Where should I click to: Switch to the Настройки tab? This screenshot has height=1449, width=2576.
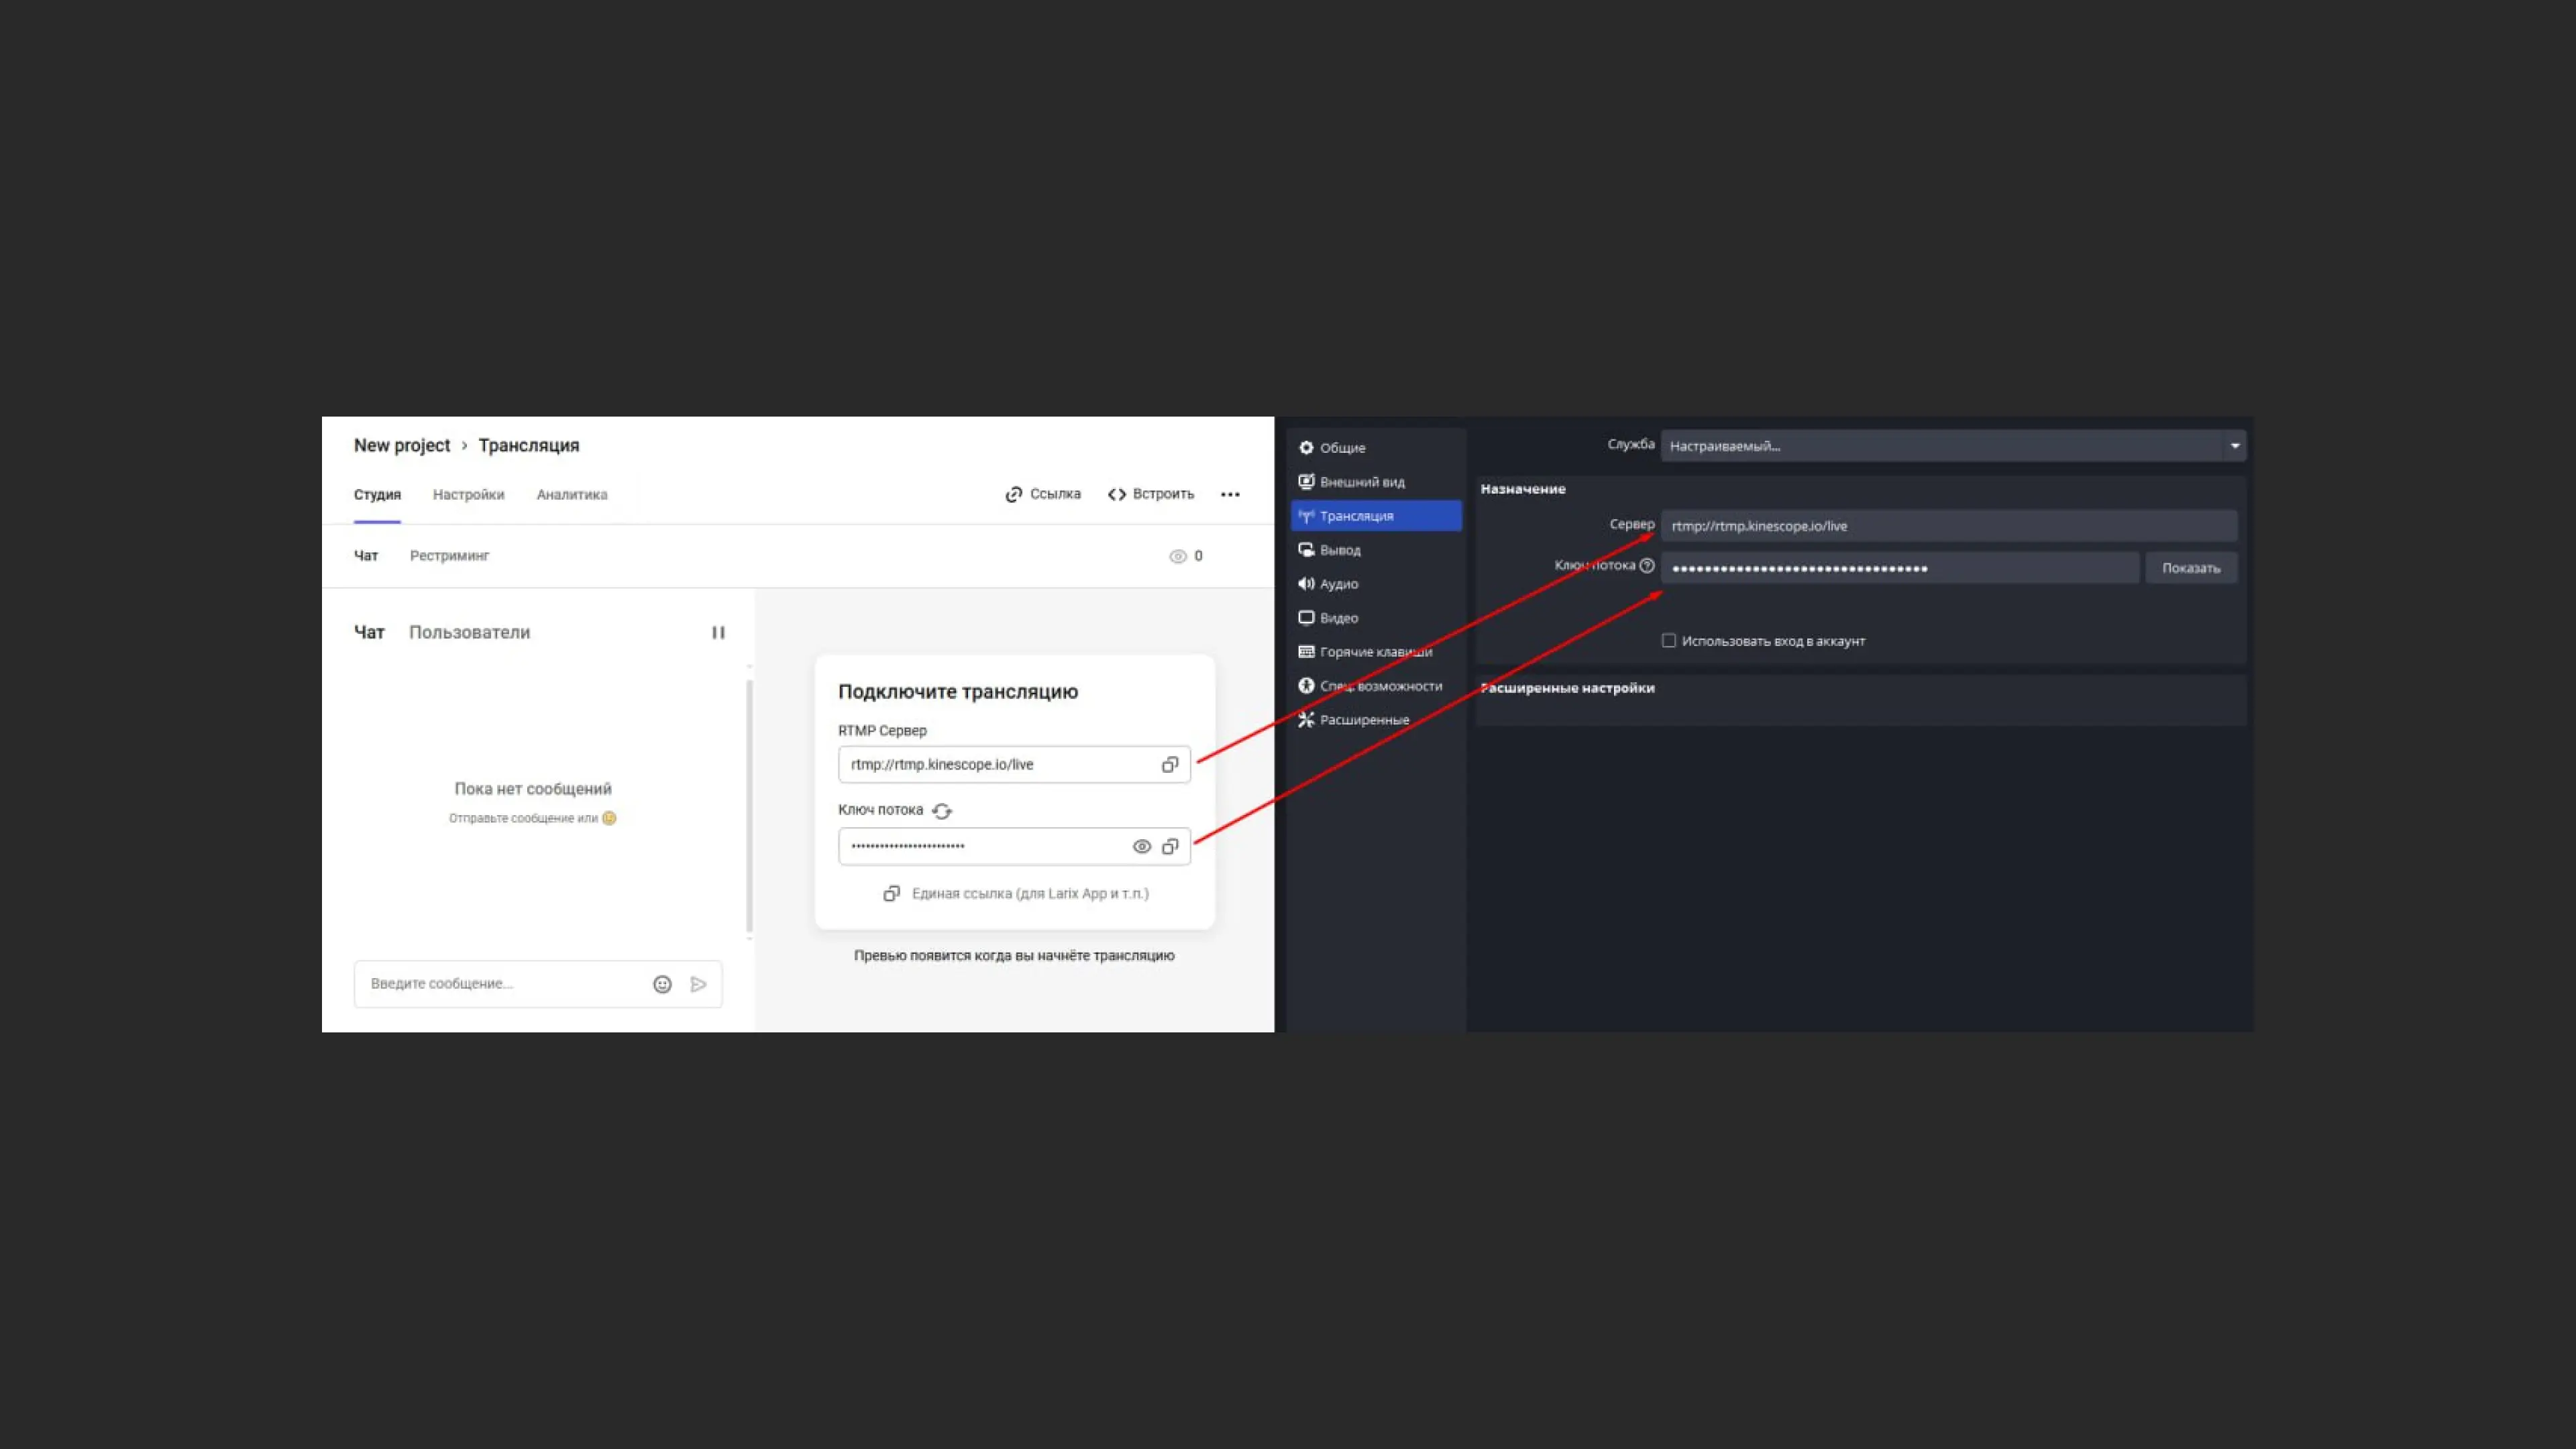tap(468, 494)
